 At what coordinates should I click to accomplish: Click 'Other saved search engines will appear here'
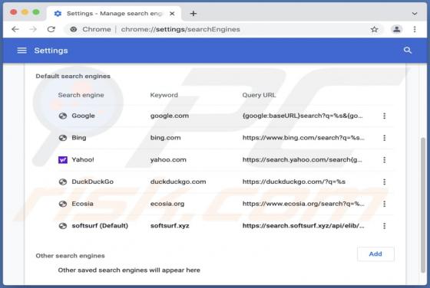129,270
